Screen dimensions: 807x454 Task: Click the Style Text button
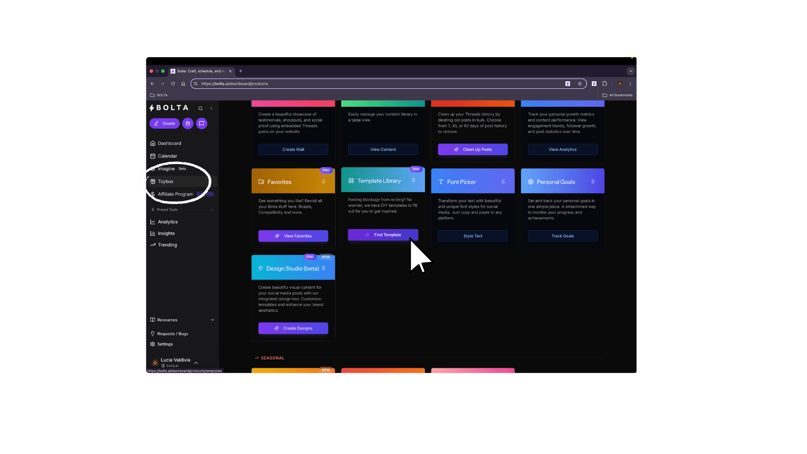[473, 236]
